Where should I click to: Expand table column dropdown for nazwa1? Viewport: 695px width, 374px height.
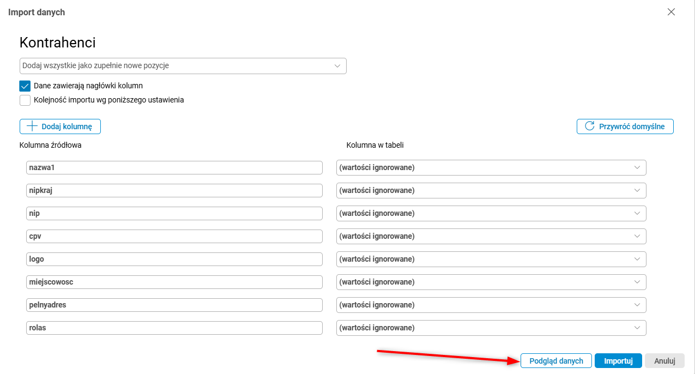[491, 168]
